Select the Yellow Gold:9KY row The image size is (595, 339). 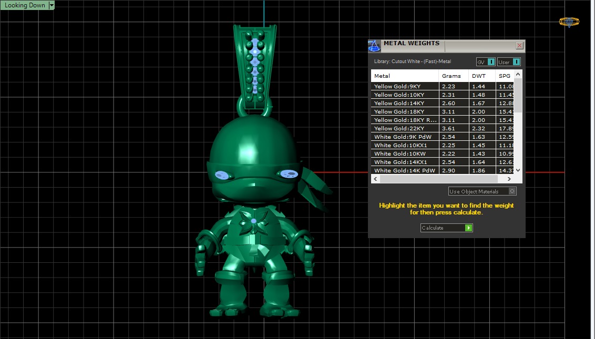tap(443, 87)
